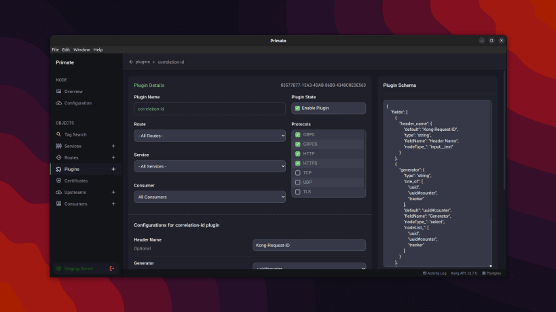Add a new upstream with plus icon
This screenshot has width=556, height=312.
click(x=113, y=193)
